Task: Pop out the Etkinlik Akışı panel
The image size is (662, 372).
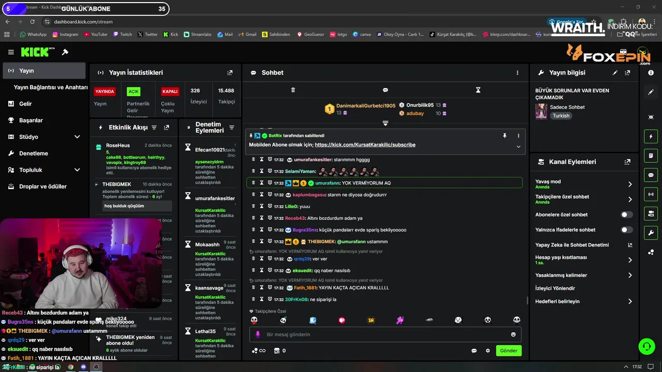Action: pos(167,128)
